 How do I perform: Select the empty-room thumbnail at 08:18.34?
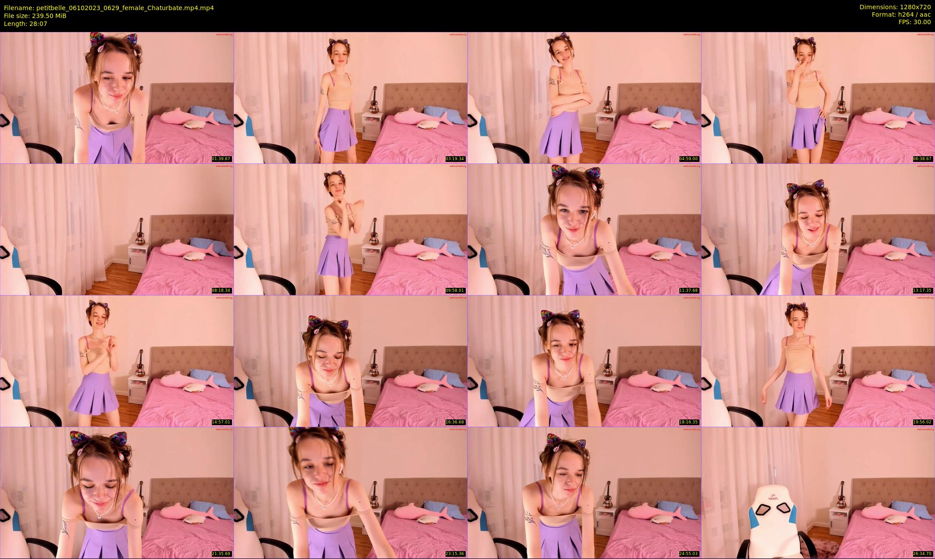117,229
